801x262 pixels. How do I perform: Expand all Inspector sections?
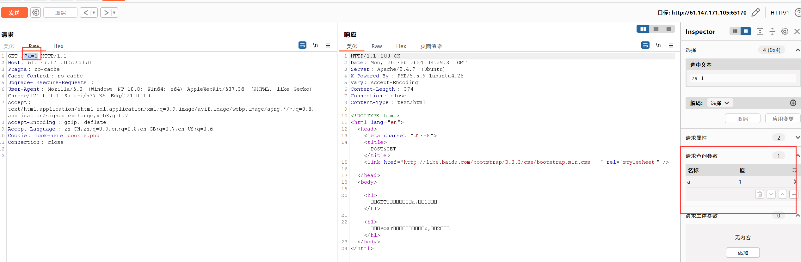click(760, 32)
